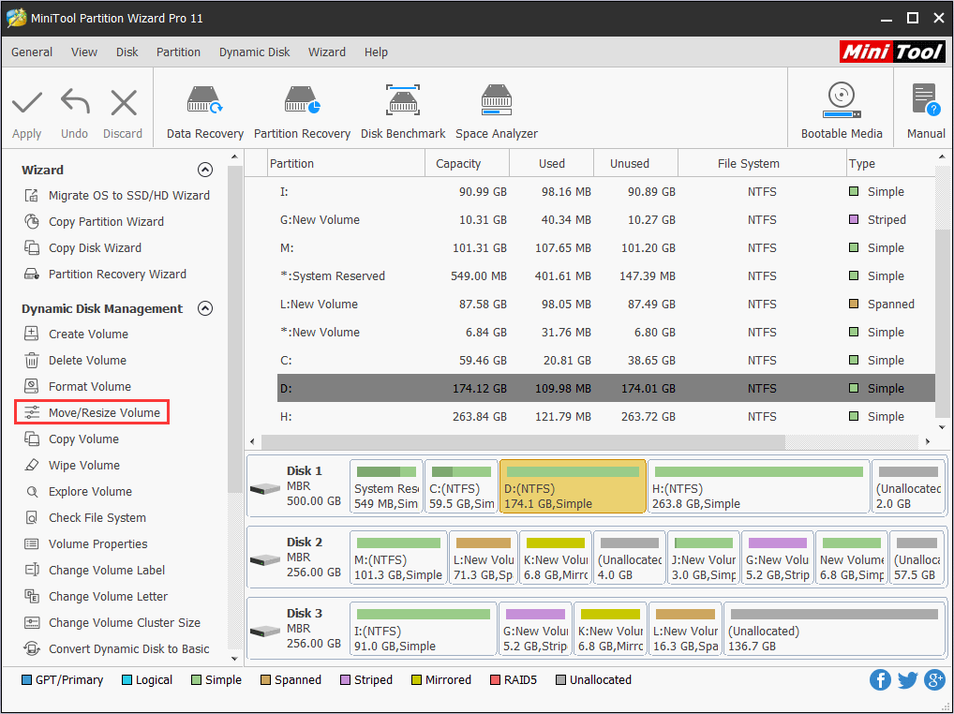Choose Wipe Volume in sidebar
The height and width of the screenshot is (714, 954).
pyautogui.click(x=72, y=465)
